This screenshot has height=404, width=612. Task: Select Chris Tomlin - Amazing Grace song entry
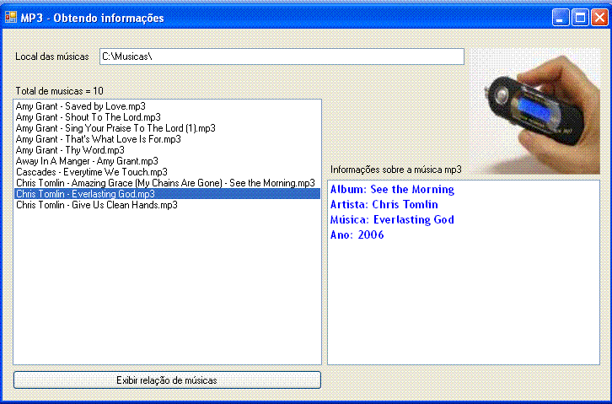click(167, 183)
